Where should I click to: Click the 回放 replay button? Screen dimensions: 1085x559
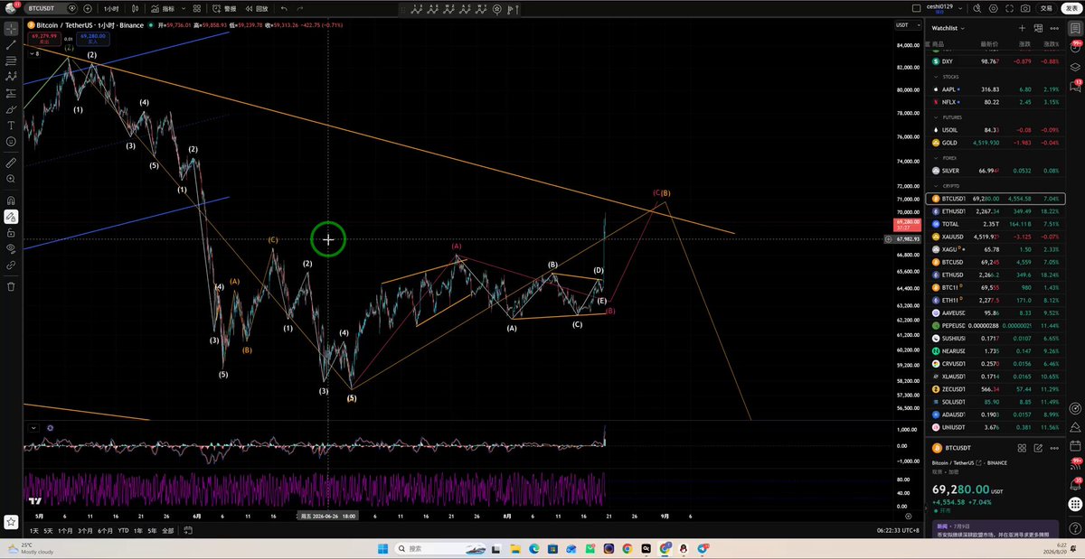pyautogui.click(x=257, y=8)
